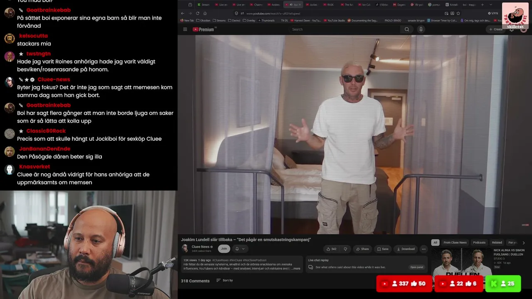Open the live chat replay panel
Viewport: 532px width, 299px height.
pos(416,267)
